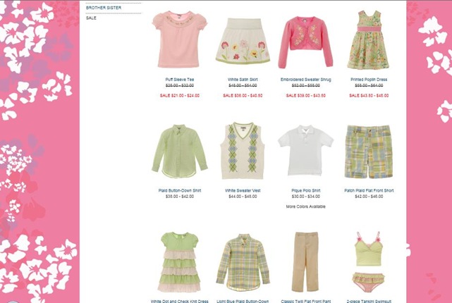Open the Puff Sleeve Tee product image
Screen dimensions: 452x303
180,39
